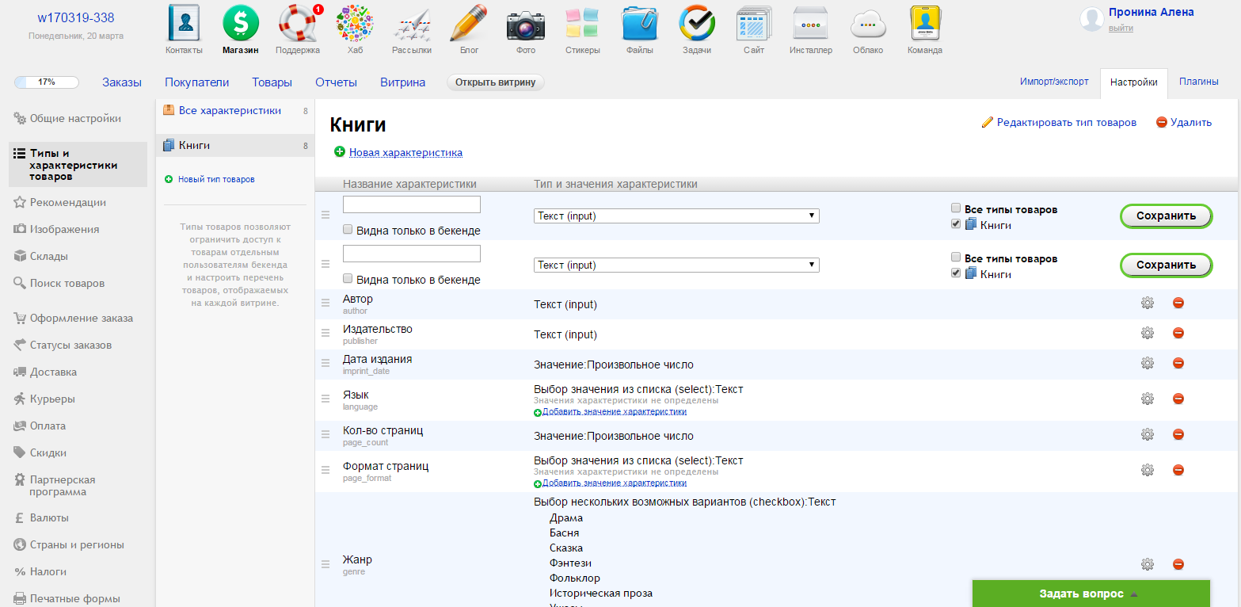Viewport: 1241px width, 607px height.
Task: Open the Заказы menu item
Action: point(122,82)
